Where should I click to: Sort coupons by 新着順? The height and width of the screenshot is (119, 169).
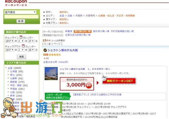[x=68, y=31]
